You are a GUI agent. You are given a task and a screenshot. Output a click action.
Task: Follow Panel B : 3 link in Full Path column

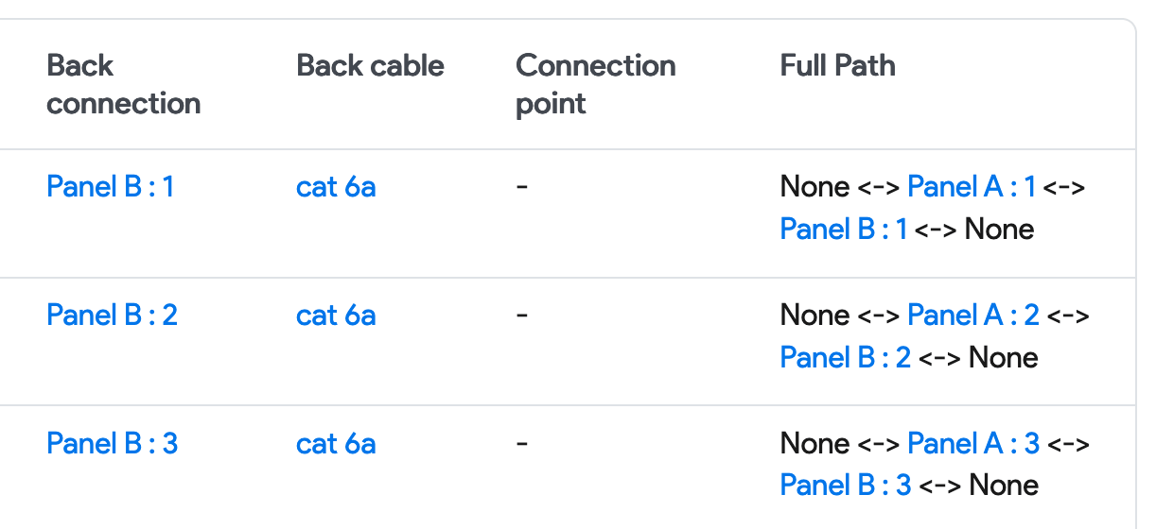coord(845,486)
